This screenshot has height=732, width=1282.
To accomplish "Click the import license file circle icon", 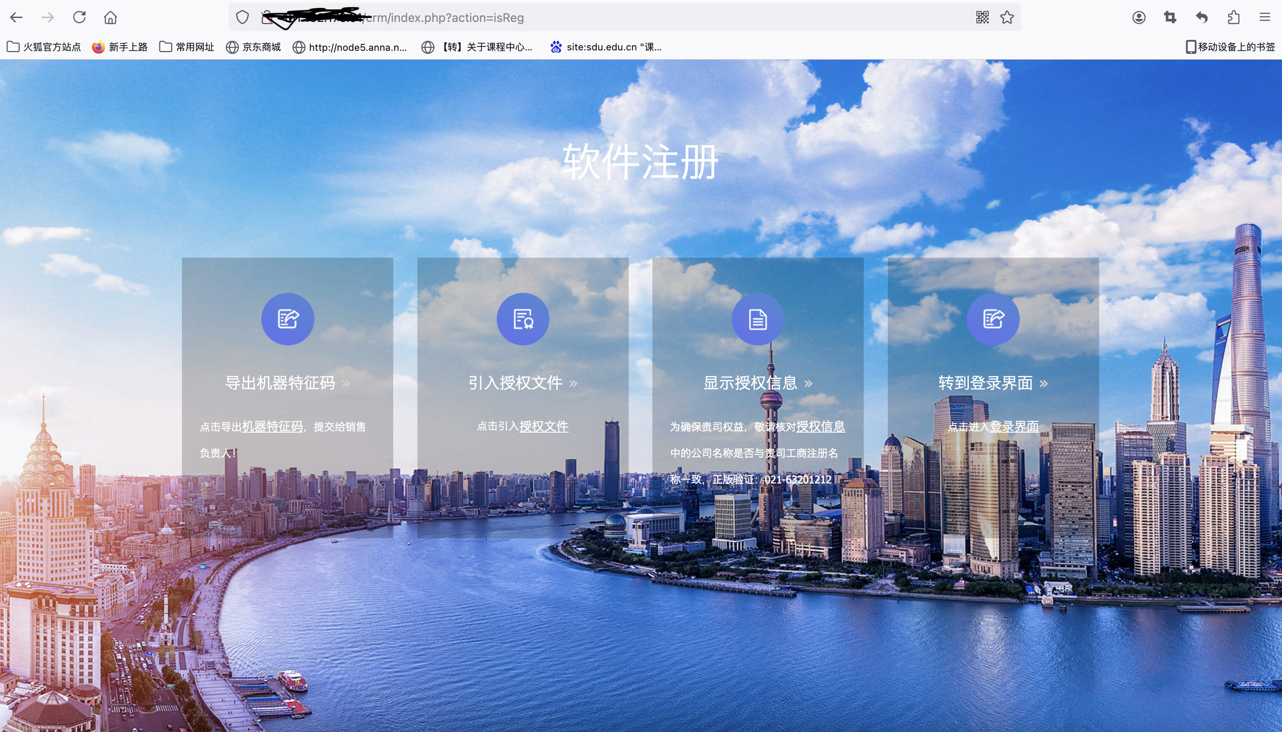I will tap(522, 319).
